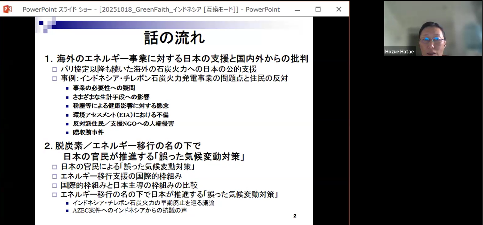Image resolution: width=483 pixels, height=225 pixels.
Task: Click the square bullet before 国際的枠組みと日本主導
Action: coord(55,186)
